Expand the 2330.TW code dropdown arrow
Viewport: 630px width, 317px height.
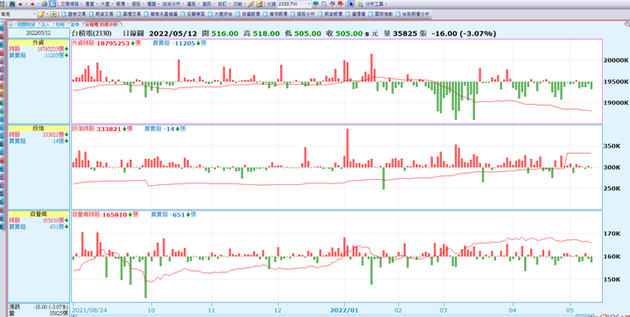click(309, 4)
